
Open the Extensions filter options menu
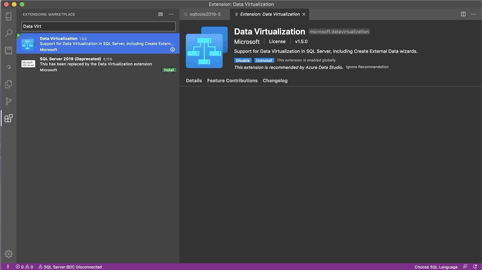[x=160, y=14]
